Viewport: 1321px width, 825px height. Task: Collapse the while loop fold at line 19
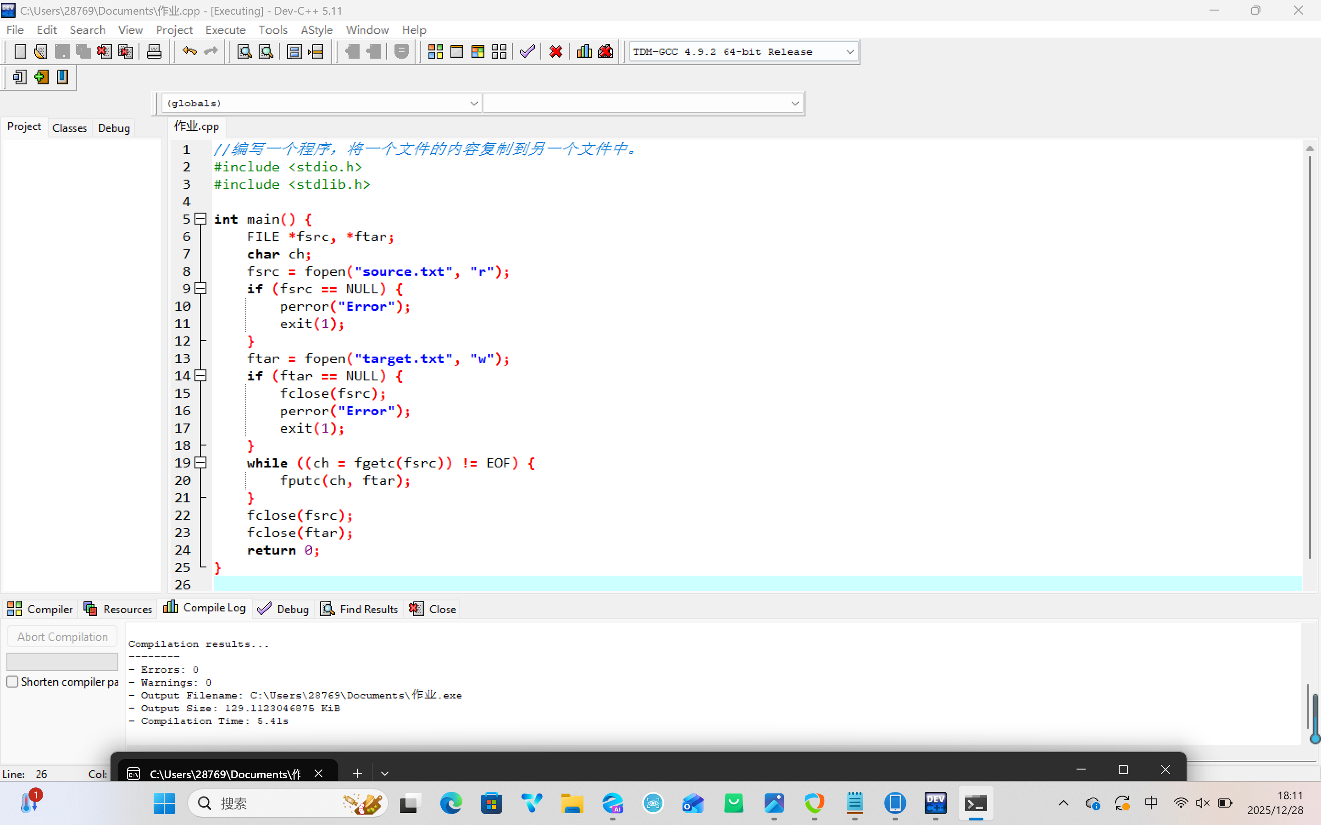tap(201, 463)
